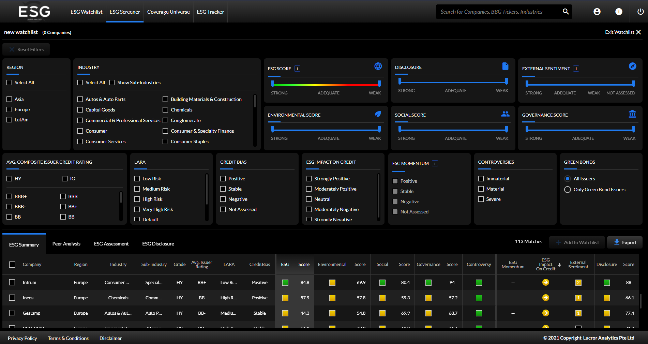Tick the select-all table header checkbox
648x344 pixels.
click(x=12, y=265)
